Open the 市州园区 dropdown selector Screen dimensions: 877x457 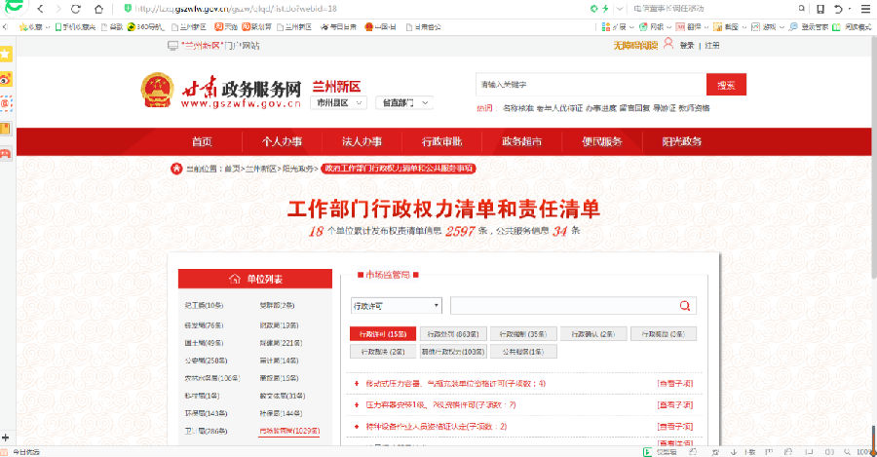(x=338, y=102)
